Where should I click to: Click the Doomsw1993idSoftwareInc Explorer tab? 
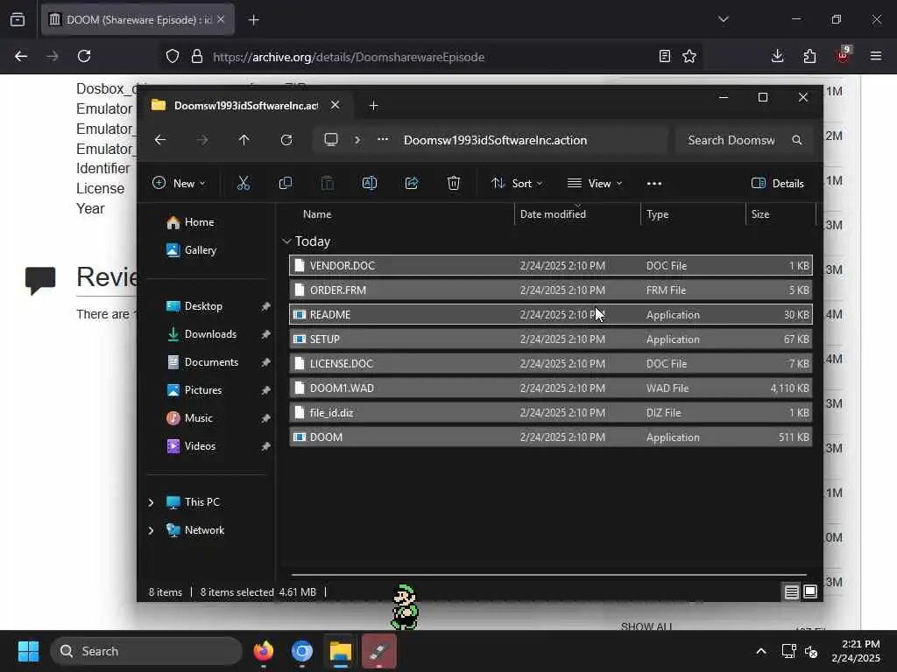(246, 106)
